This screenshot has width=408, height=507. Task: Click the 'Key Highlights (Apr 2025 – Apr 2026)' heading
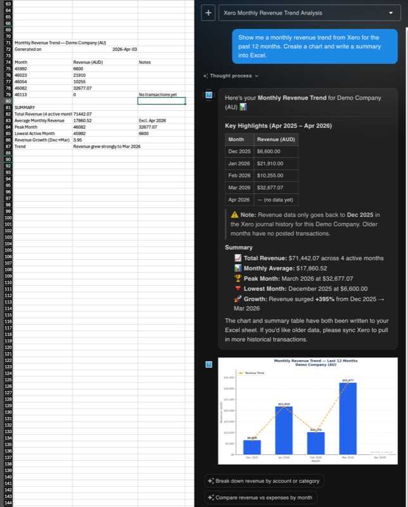click(278, 125)
